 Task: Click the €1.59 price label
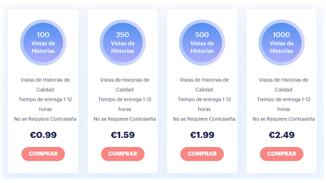click(123, 135)
